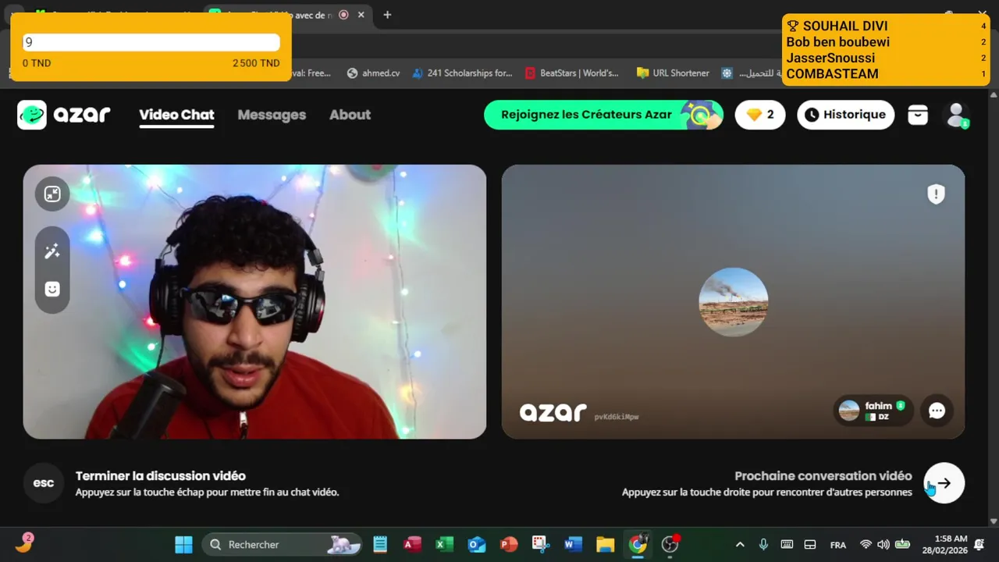Click SOUHAIL DIVI leaderboard entry
Image resolution: width=999 pixels, height=562 pixels.
point(886,26)
